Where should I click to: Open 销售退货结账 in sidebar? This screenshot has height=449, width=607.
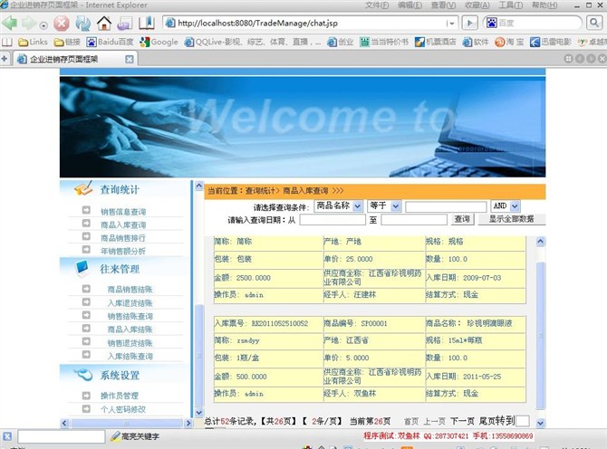pos(130,343)
